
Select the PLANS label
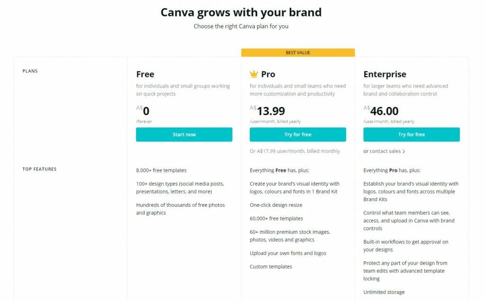[x=30, y=71]
